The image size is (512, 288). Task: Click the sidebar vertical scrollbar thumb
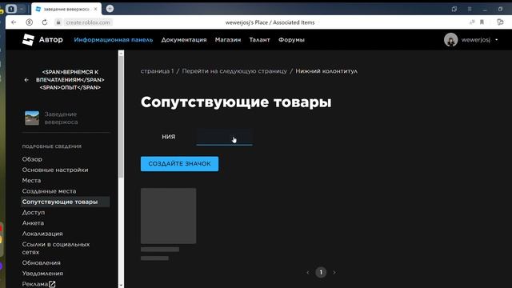click(x=121, y=116)
